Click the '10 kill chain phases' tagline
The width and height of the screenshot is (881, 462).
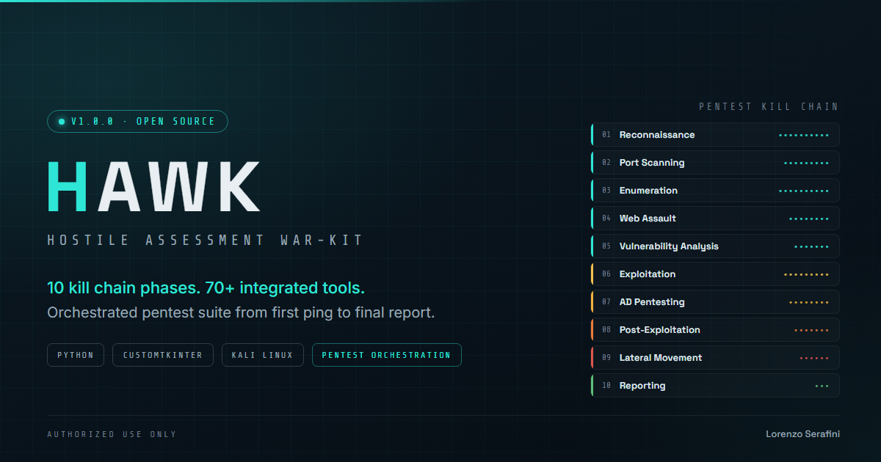point(206,287)
